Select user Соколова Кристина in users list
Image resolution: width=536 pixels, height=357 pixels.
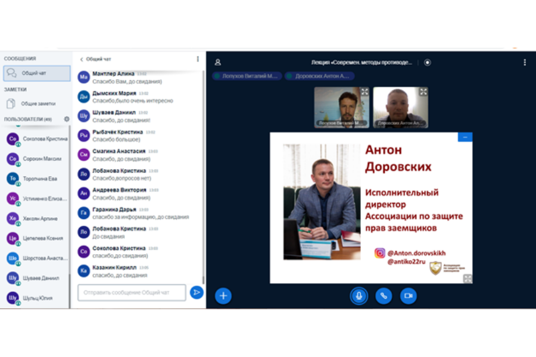click(37, 139)
